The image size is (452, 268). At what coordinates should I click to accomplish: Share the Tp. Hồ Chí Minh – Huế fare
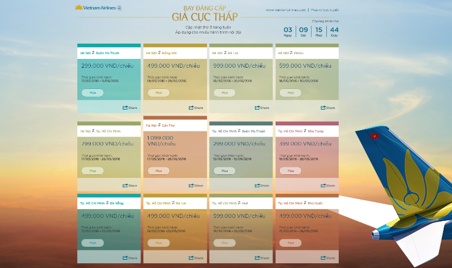(x=262, y=258)
